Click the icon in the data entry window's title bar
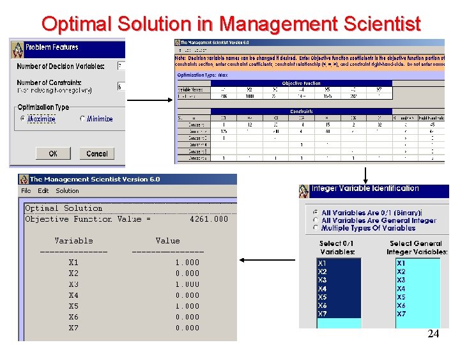The image size is (460, 345). point(177,43)
